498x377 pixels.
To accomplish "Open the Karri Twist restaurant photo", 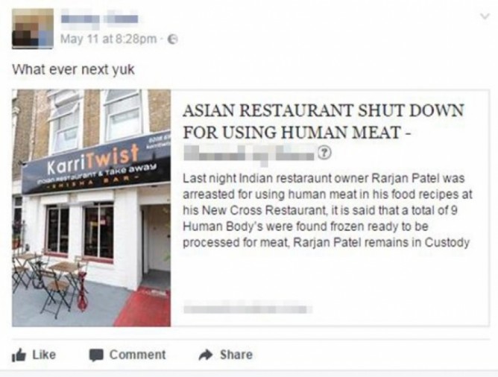I will point(92,208).
